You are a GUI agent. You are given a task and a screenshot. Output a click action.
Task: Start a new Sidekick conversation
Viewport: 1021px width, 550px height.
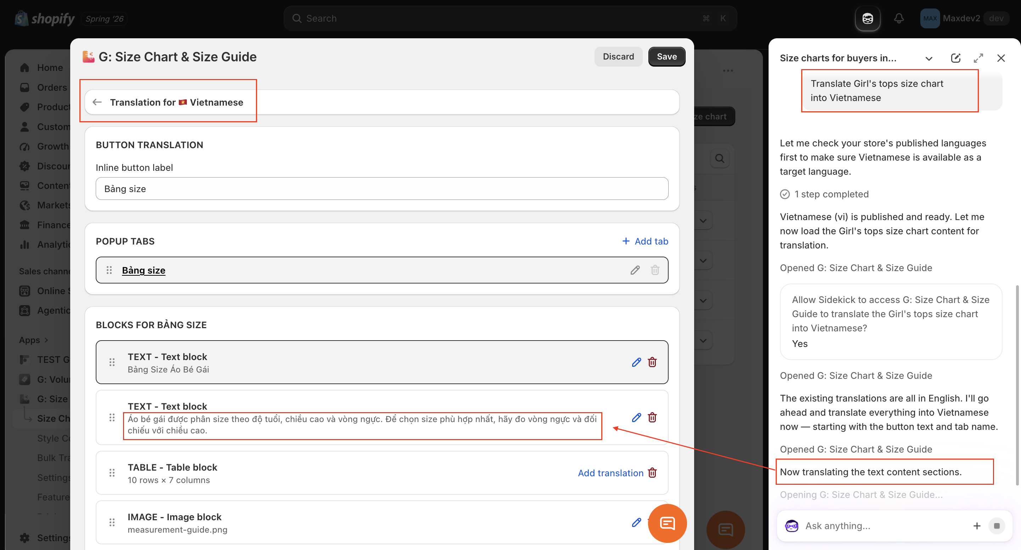956,58
